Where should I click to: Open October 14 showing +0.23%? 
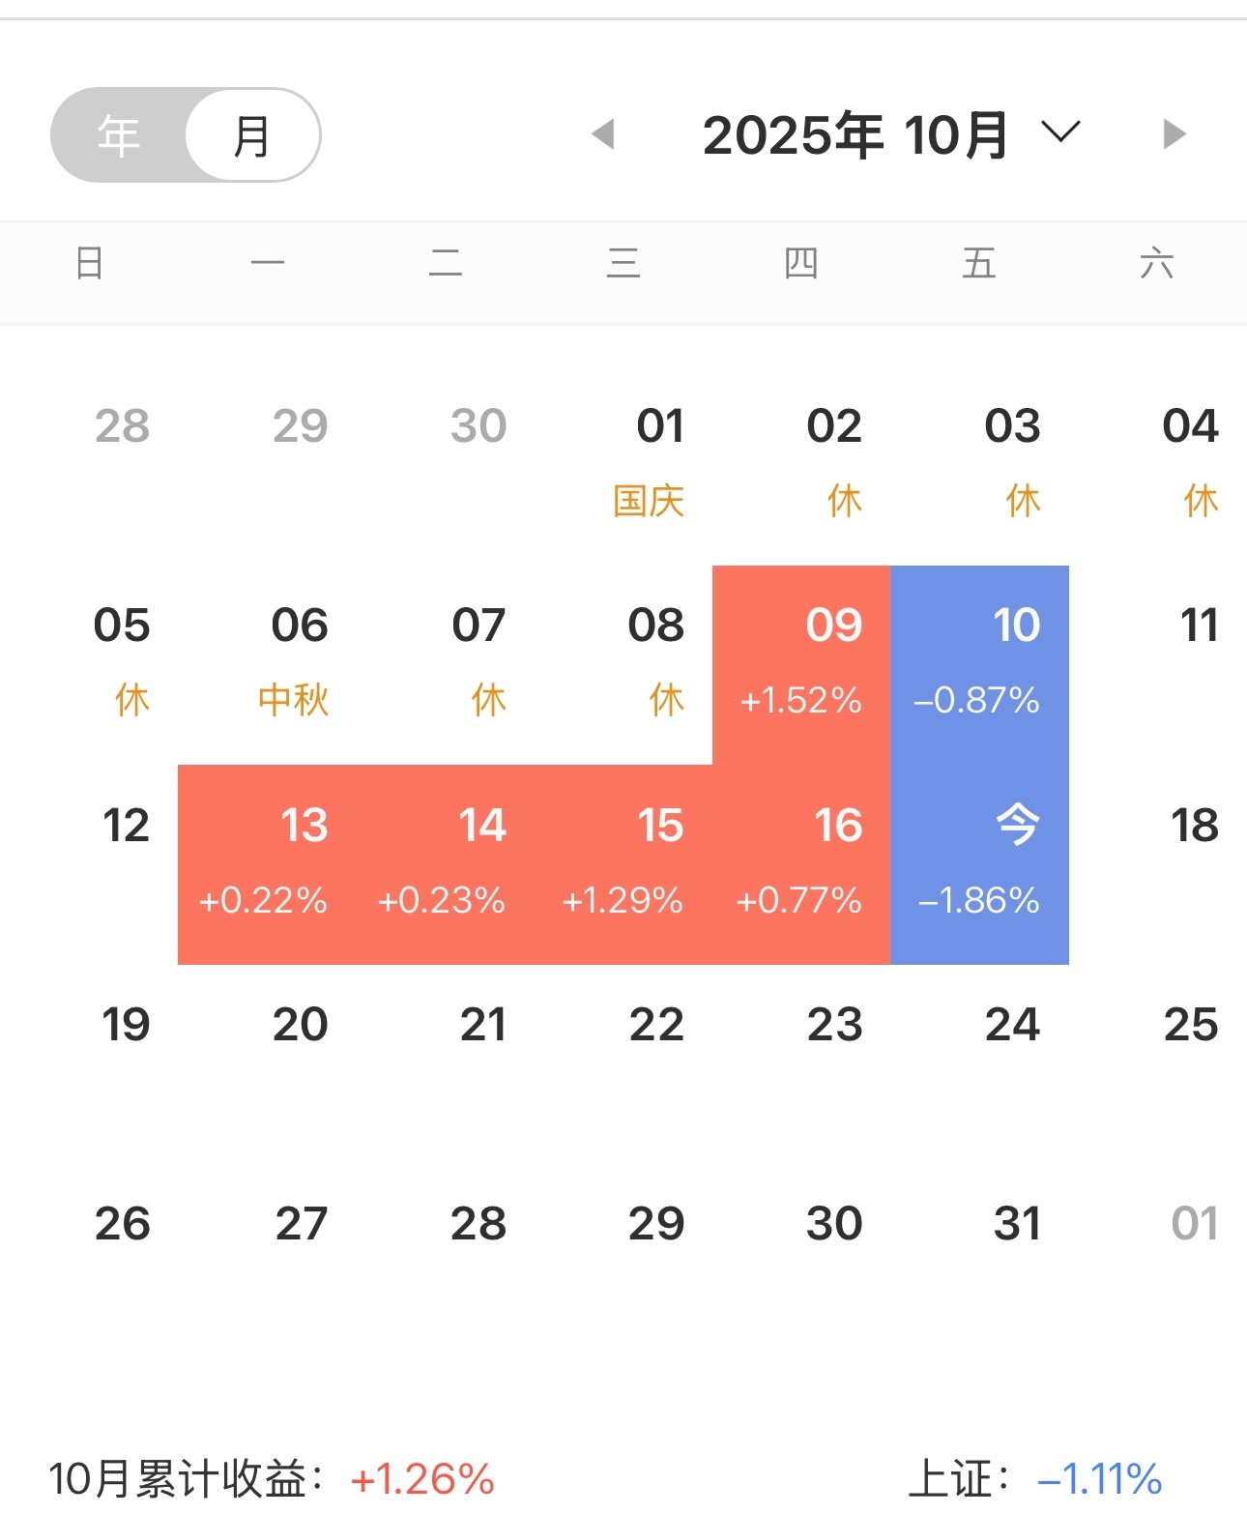pos(445,863)
